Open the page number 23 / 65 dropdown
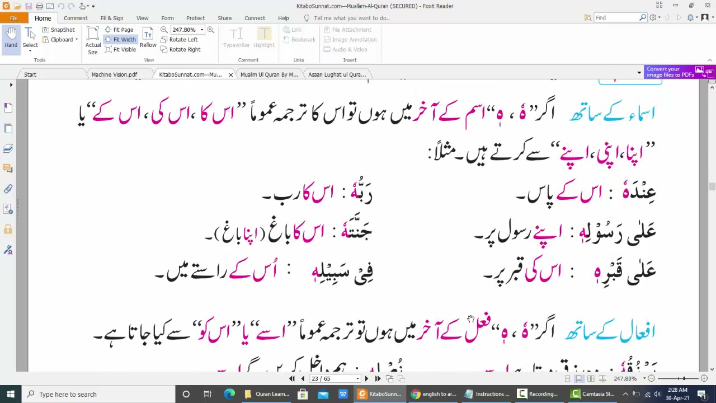Image resolution: width=716 pixels, height=403 pixels. pyautogui.click(x=357, y=379)
